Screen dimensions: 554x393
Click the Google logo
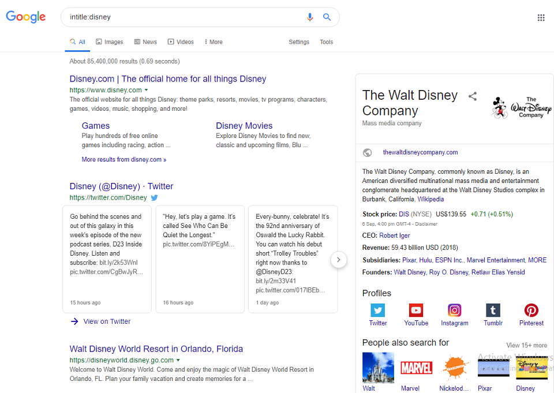click(26, 17)
